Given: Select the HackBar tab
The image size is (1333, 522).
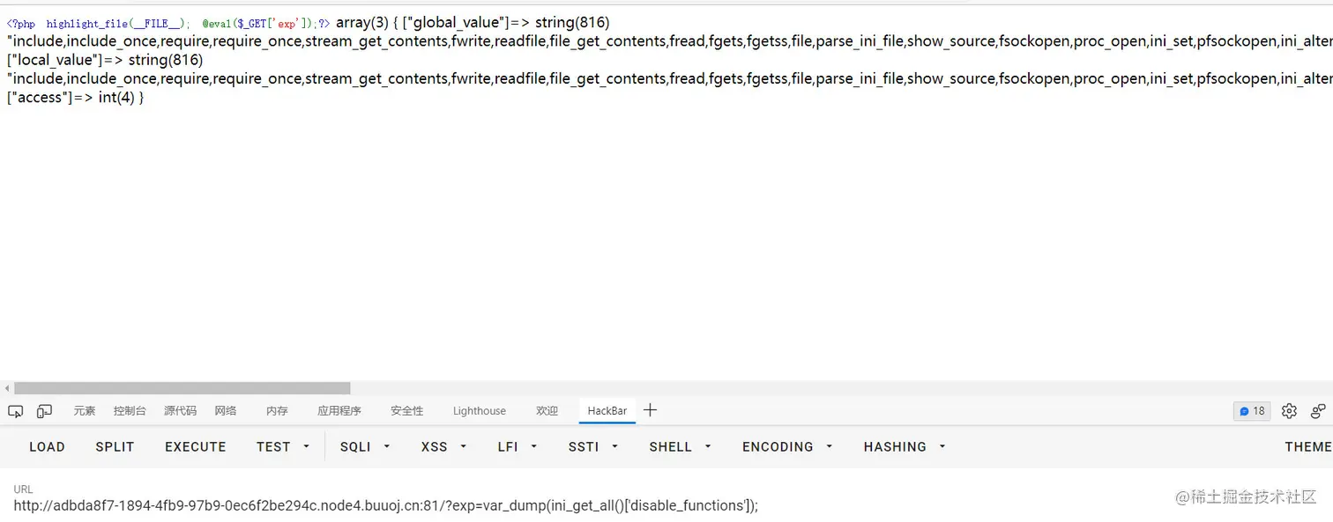Looking at the screenshot, I should pos(607,411).
